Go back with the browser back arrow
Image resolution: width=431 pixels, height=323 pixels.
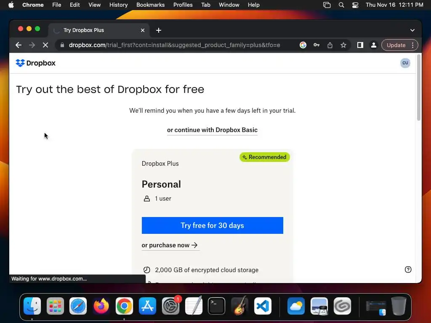[x=19, y=45]
